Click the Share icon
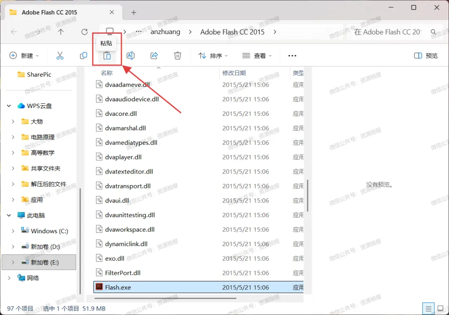The height and width of the screenshot is (315, 449). coord(154,56)
